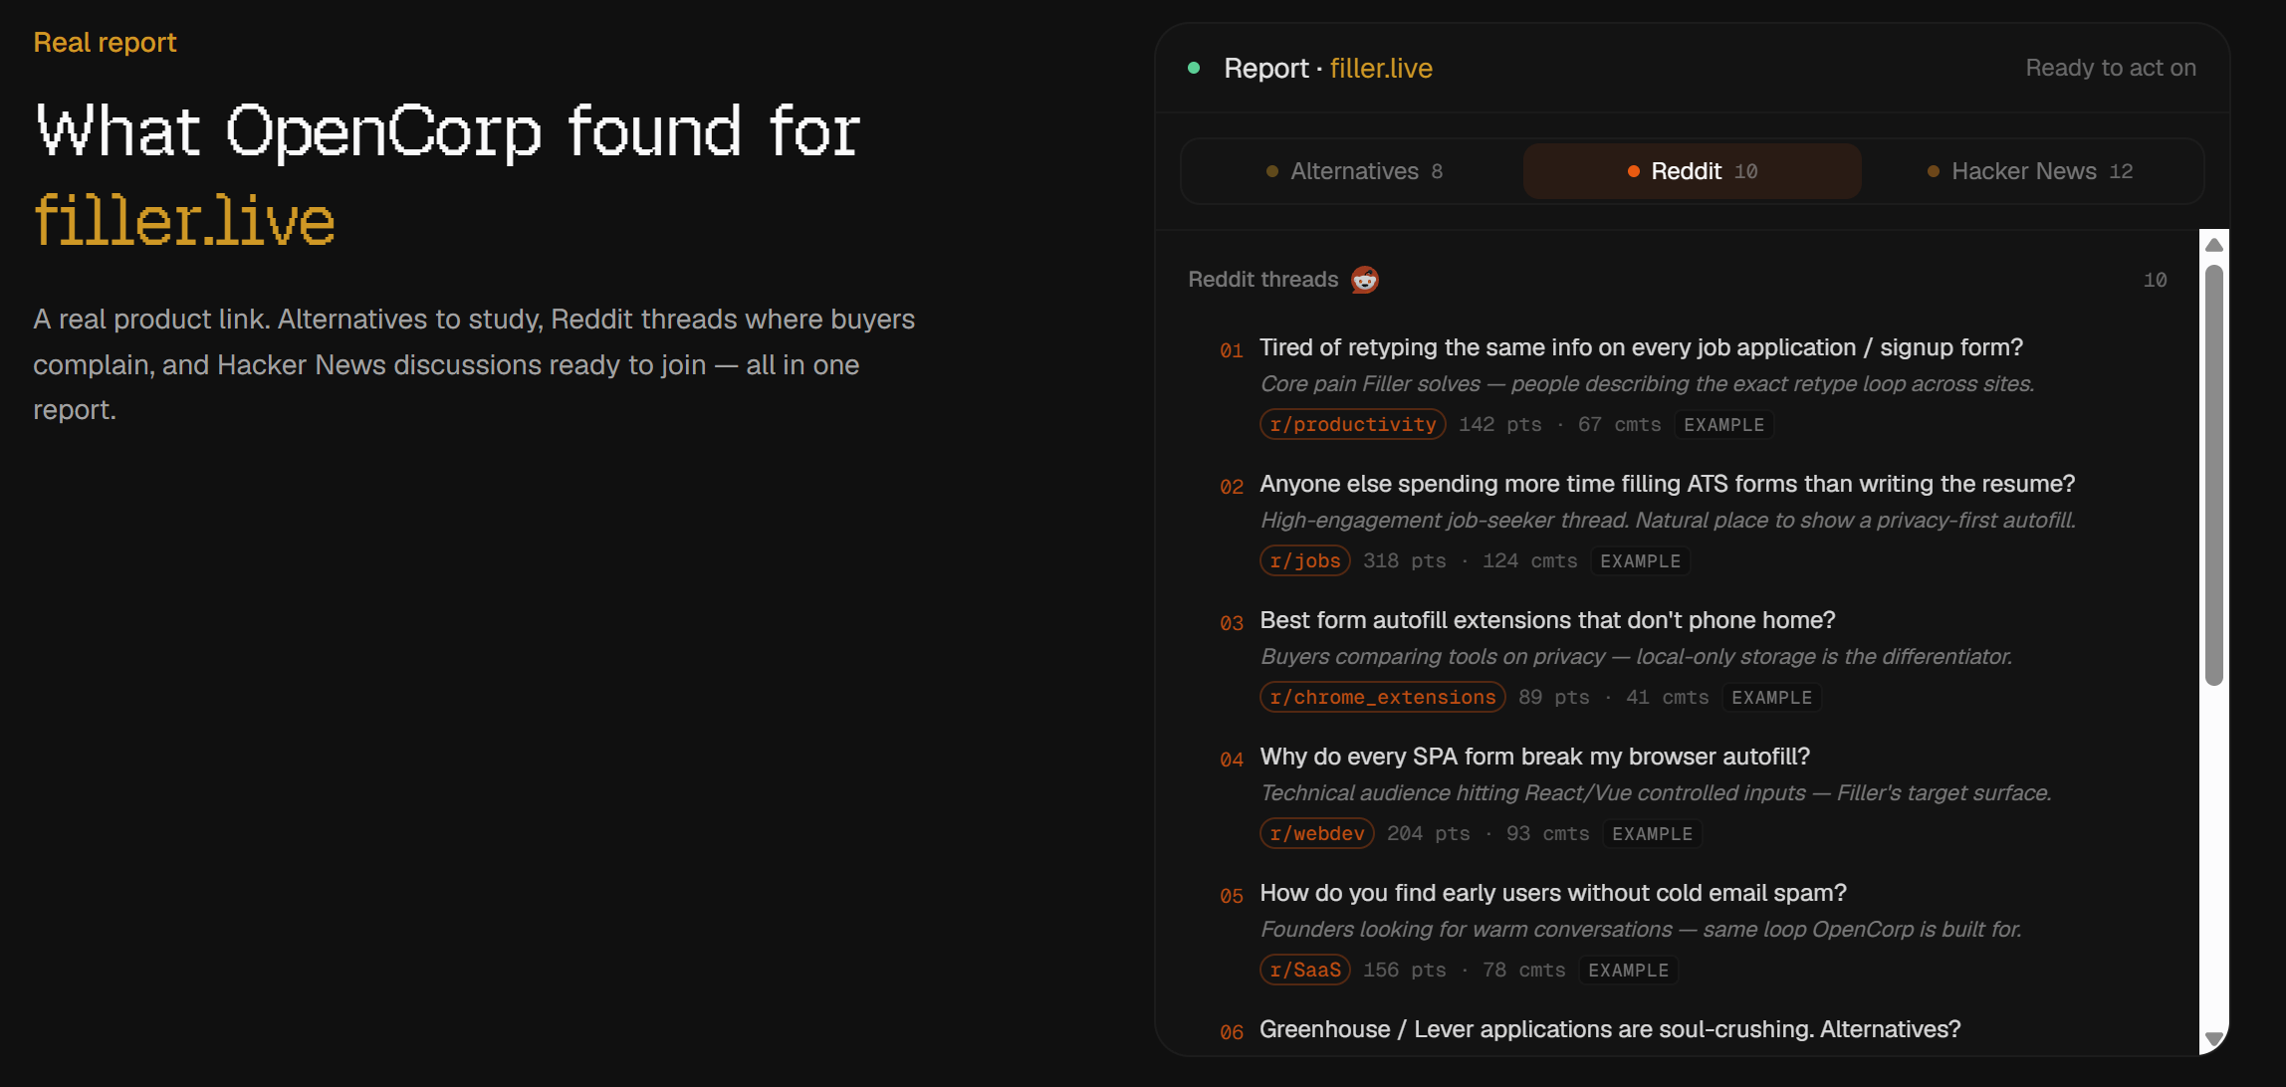Click the r/productivity subreddit tag
2286x1087 pixels.
pyautogui.click(x=1353, y=424)
